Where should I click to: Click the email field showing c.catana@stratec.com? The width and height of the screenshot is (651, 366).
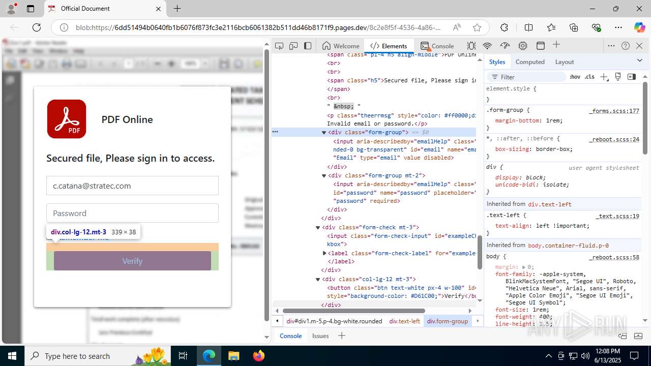(x=132, y=186)
